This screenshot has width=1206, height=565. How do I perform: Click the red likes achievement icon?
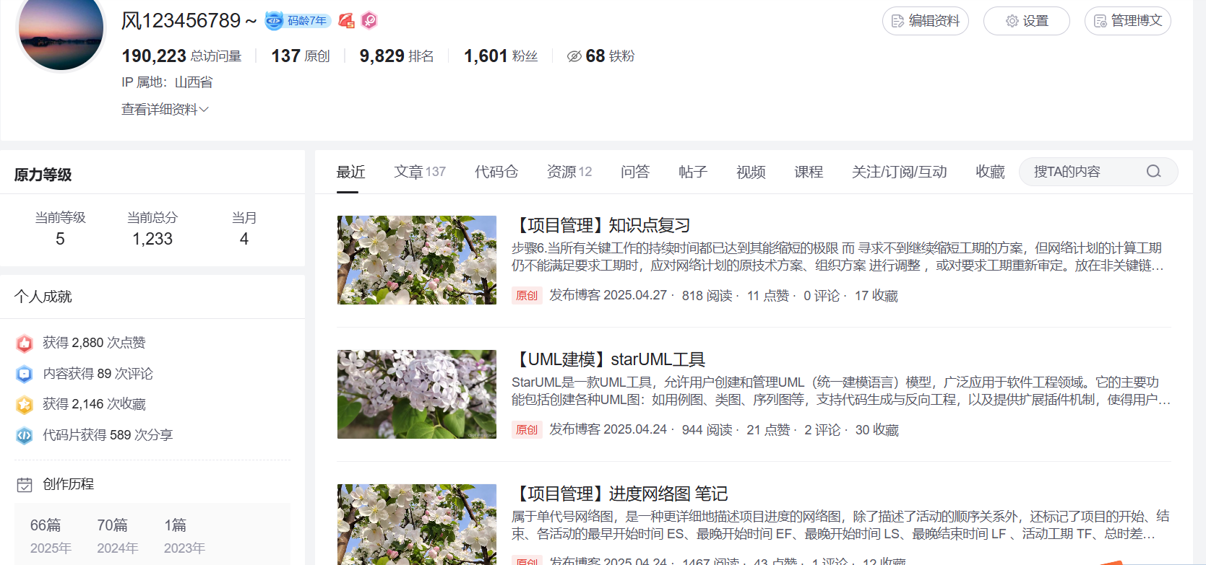point(25,343)
